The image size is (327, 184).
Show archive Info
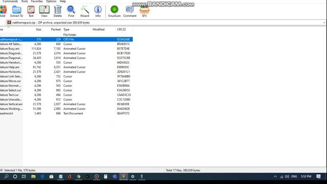coord(98,11)
